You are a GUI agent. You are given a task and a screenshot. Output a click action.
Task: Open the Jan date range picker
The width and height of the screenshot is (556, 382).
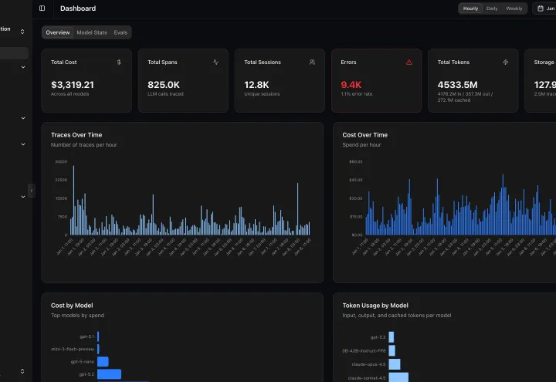(x=544, y=8)
